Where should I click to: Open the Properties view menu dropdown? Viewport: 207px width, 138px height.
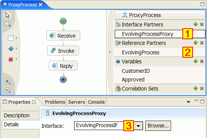click(x=188, y=102)
